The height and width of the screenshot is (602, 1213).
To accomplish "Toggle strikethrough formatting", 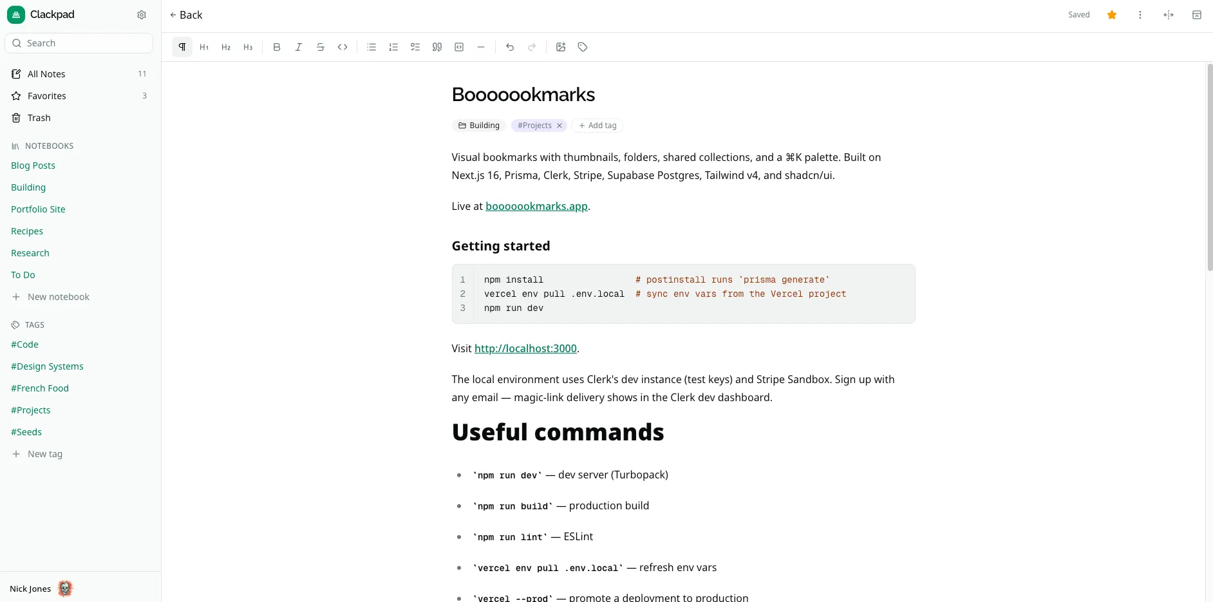I will pos(321,47).
